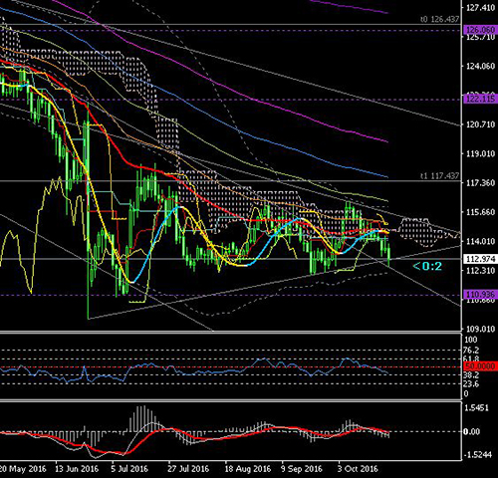
Task: Click the cyan <0:2 countdown text
Action: coord(427,266)
